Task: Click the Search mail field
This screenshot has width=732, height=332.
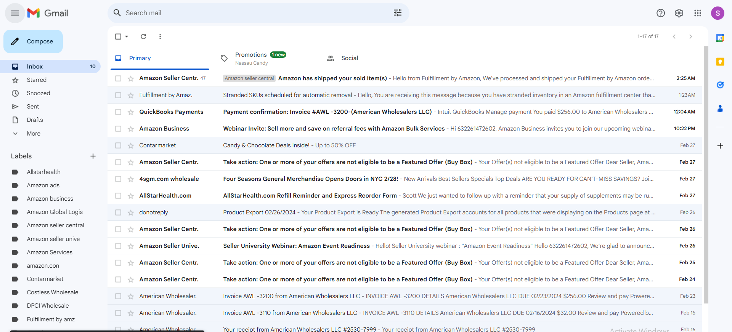Action: point(258,13)
